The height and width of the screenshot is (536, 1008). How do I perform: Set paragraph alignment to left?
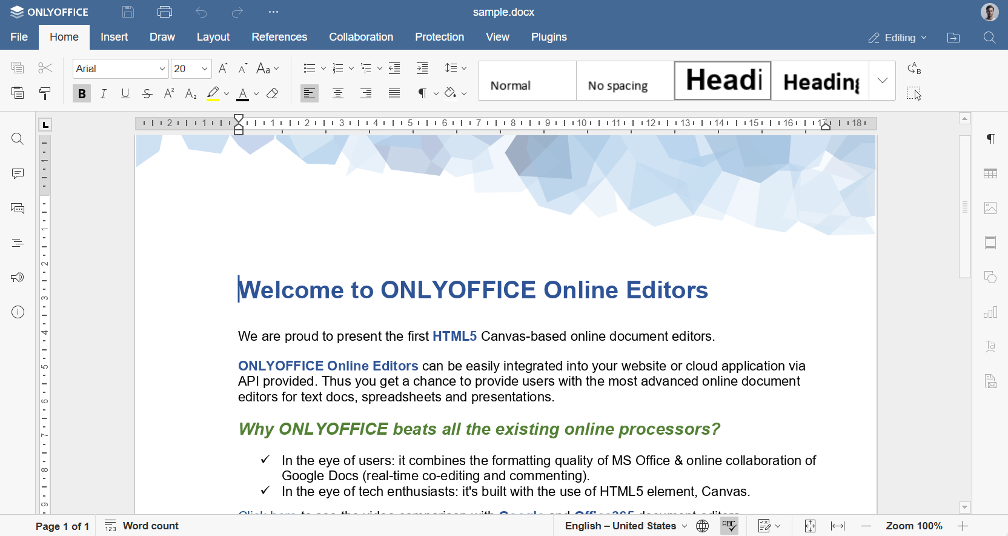pos(310,93)
